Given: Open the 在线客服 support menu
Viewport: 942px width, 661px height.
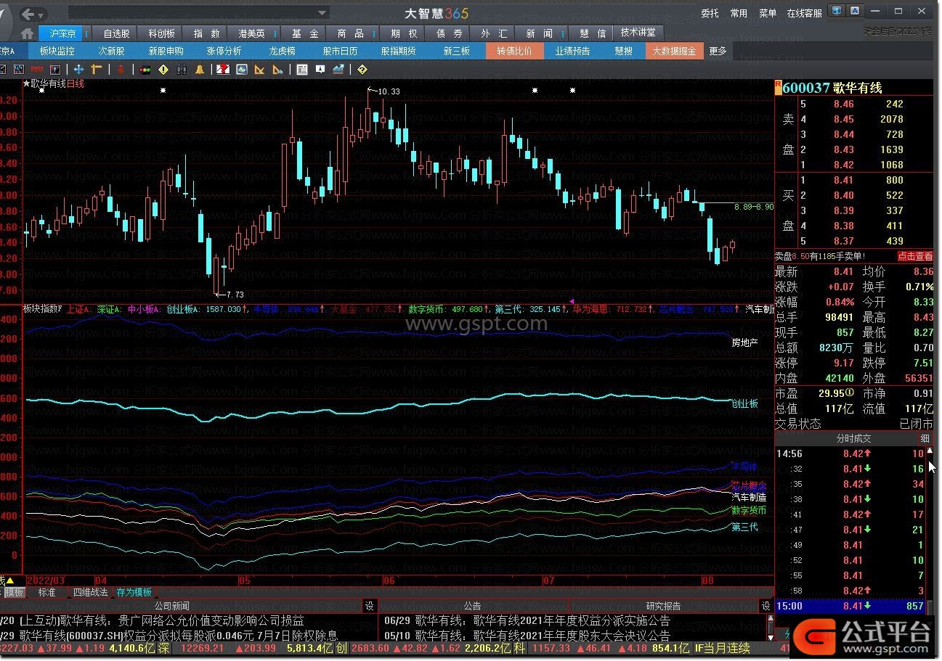Looking at the screenshot, I should 805,13.
